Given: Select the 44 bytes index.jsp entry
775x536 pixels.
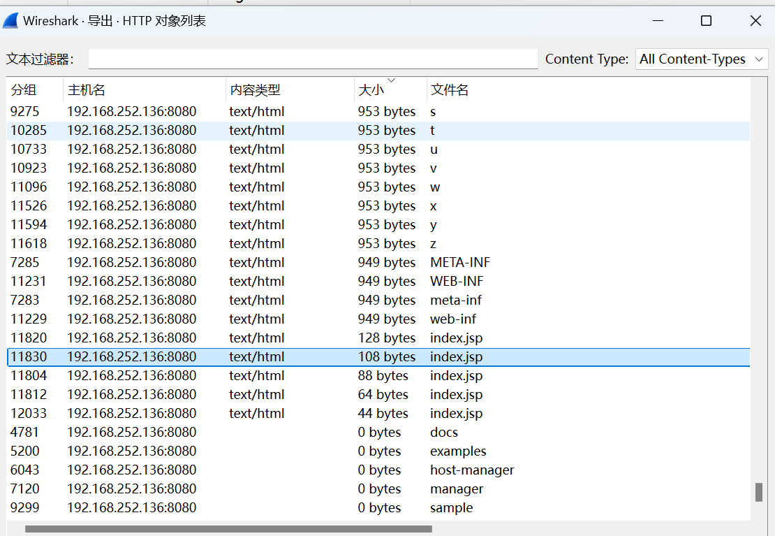Looking at the screenshot, I should click(x=456, y=414).
